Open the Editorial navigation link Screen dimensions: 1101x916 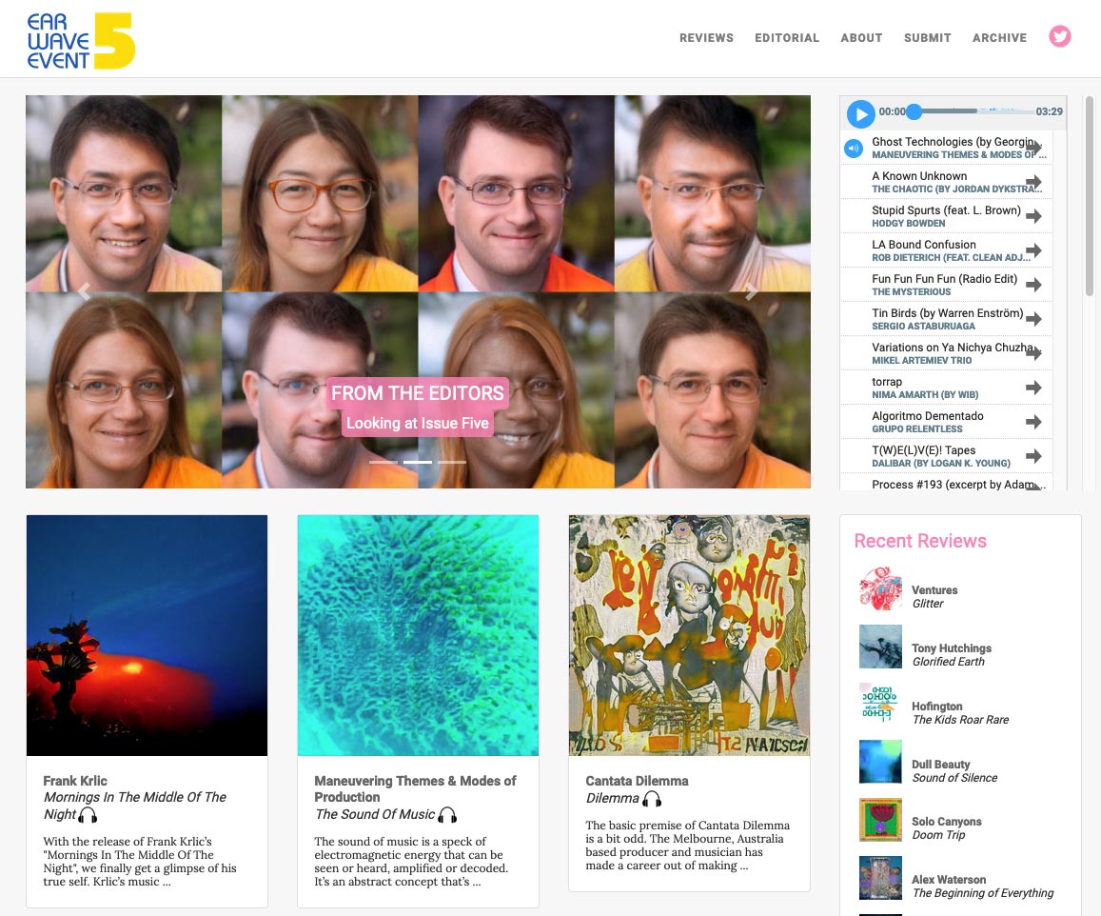(787, 38)
